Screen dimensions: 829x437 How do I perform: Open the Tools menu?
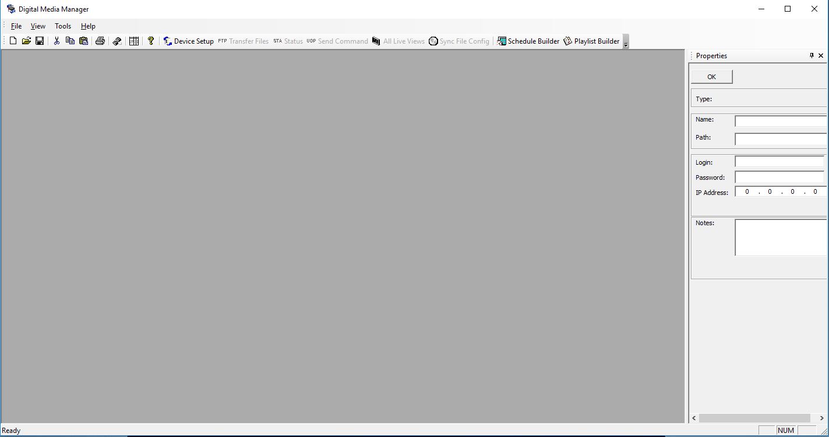63,26
